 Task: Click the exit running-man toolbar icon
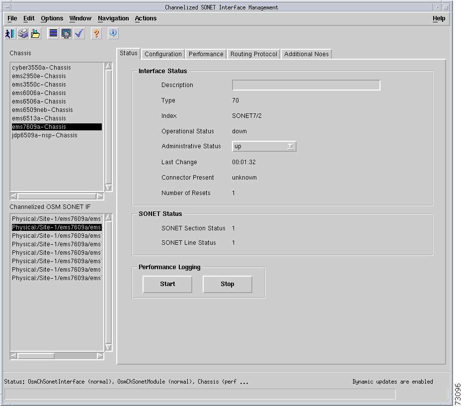coord(10,33)
